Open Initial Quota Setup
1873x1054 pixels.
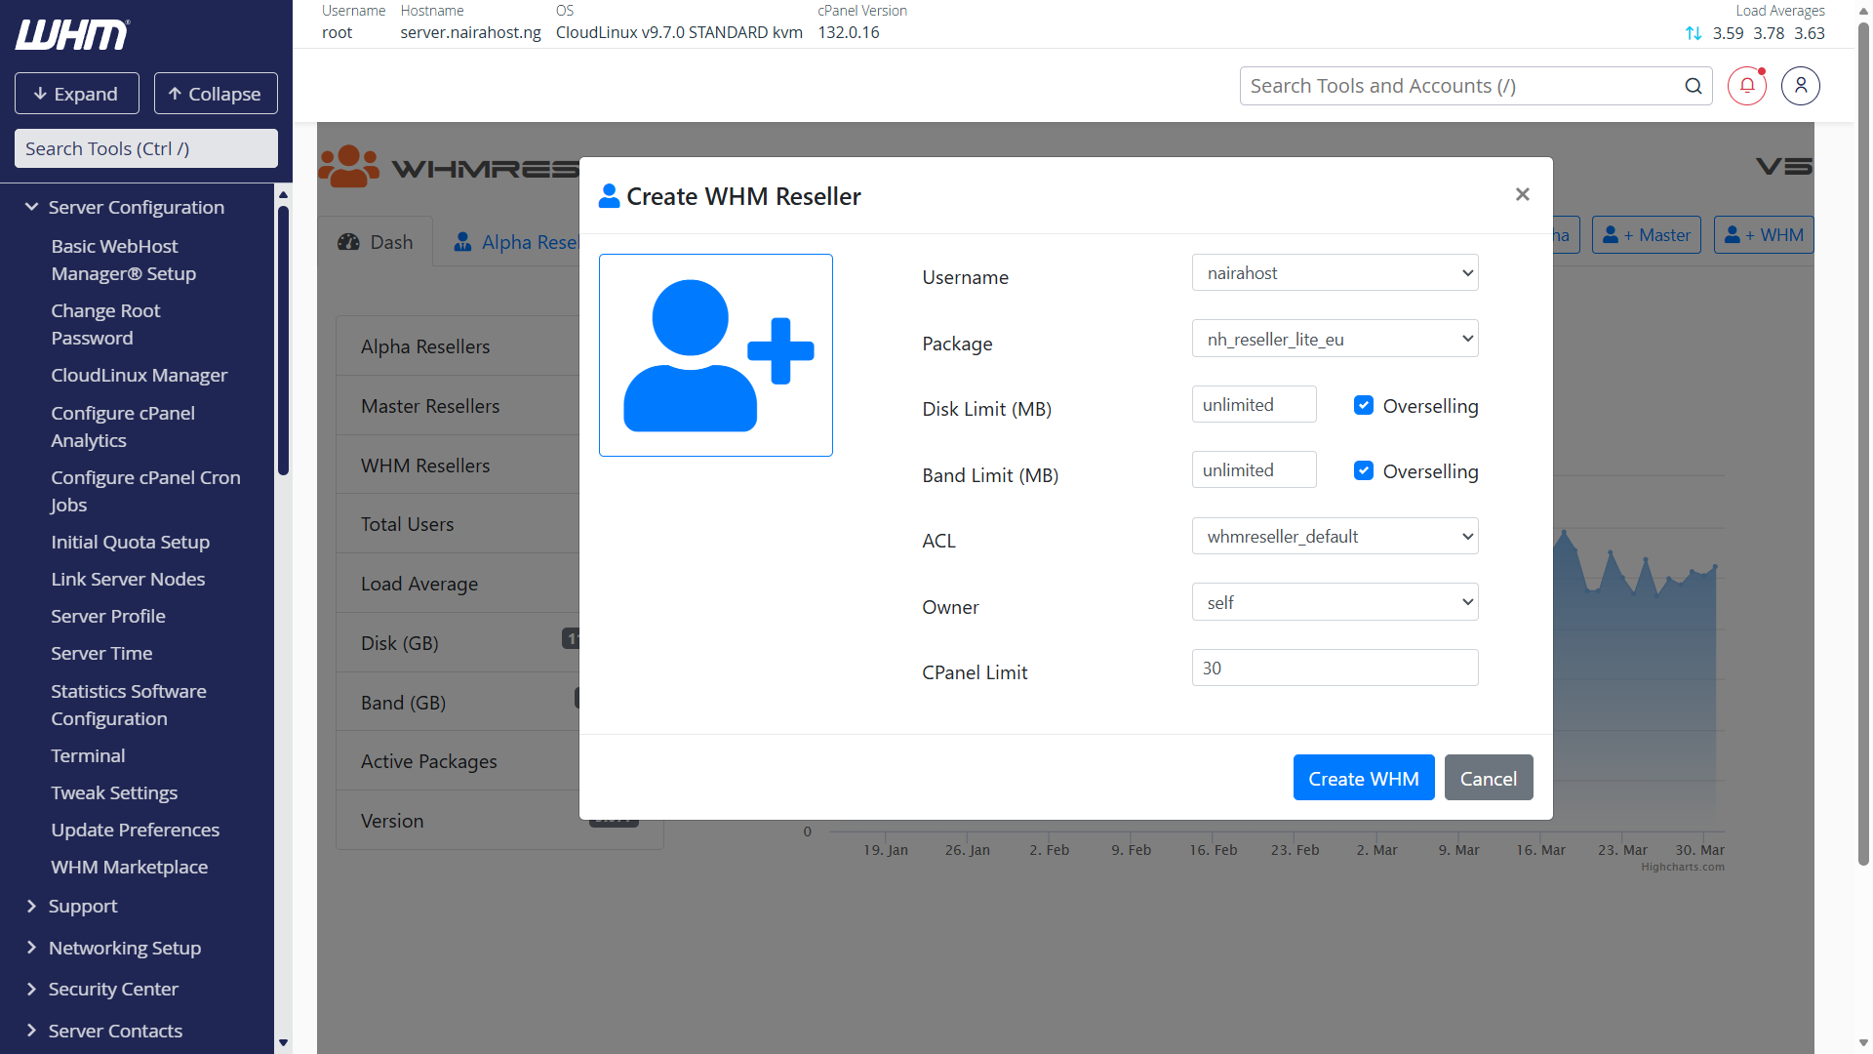130,542
